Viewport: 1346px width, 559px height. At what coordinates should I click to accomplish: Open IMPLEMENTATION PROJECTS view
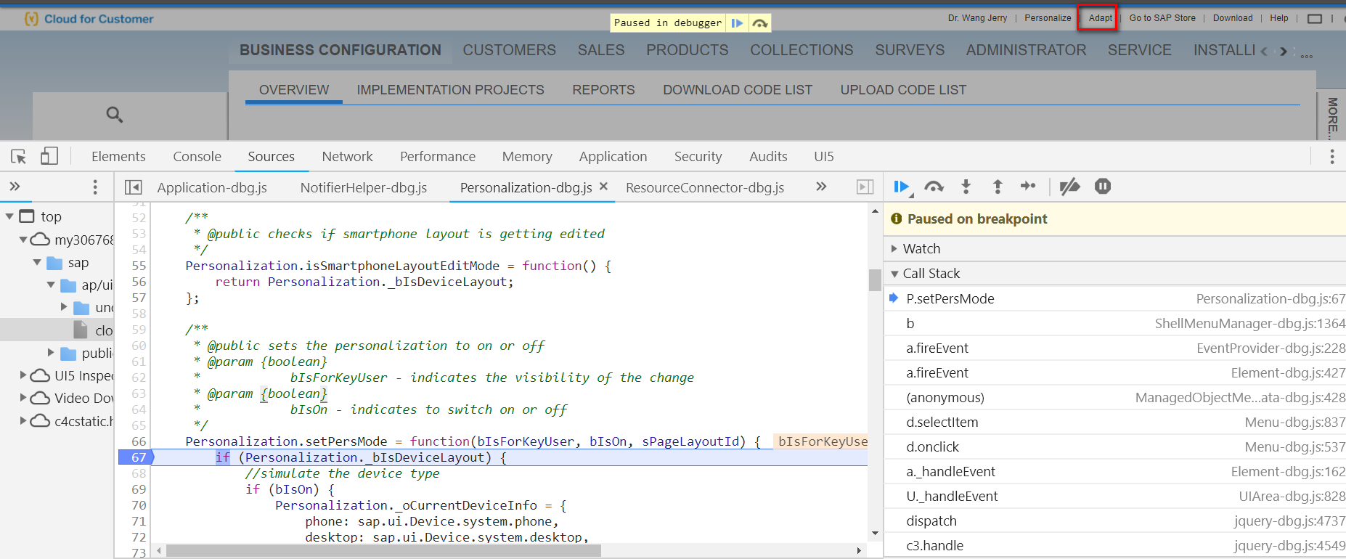click(x=450, y=90)
